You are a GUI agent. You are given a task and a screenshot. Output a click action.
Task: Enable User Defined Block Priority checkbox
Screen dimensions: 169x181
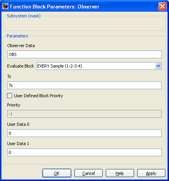10,96
